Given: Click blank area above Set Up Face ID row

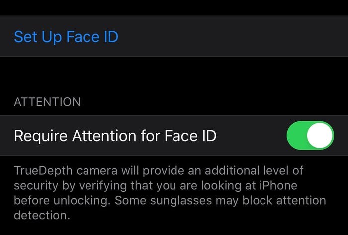Looking at the screenshot, I should click(174, 7).
